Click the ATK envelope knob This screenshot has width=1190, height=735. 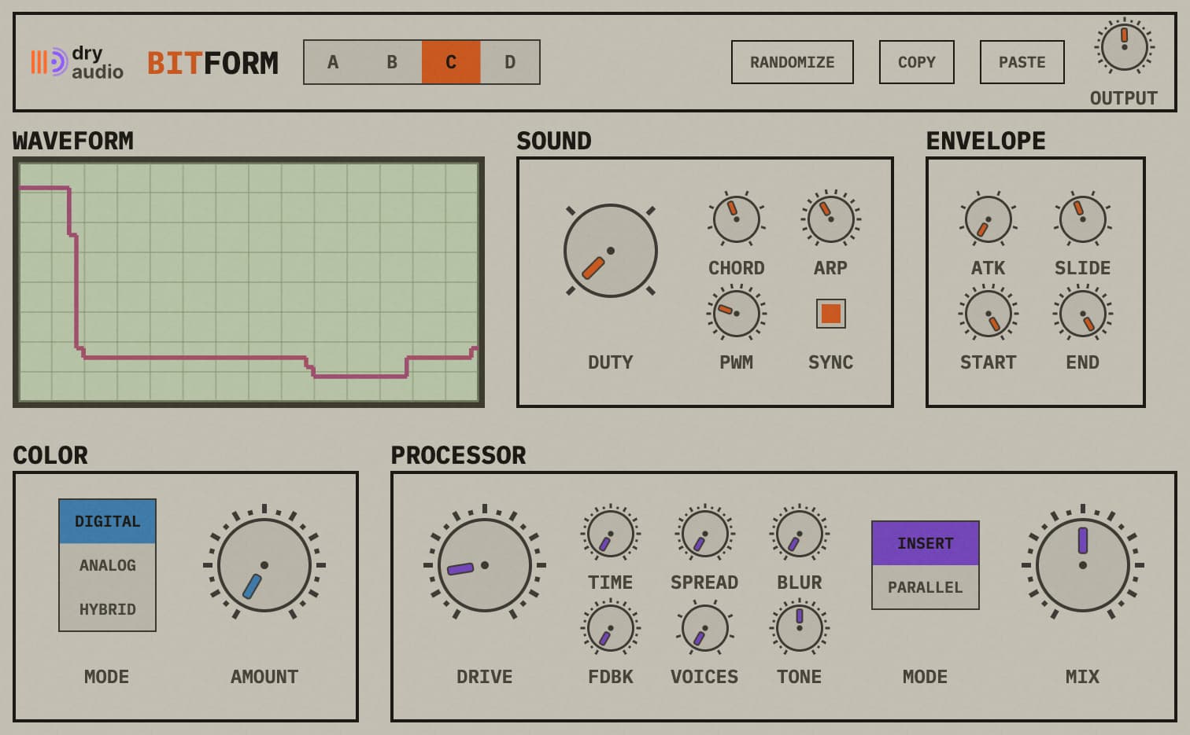pos(989,219)
